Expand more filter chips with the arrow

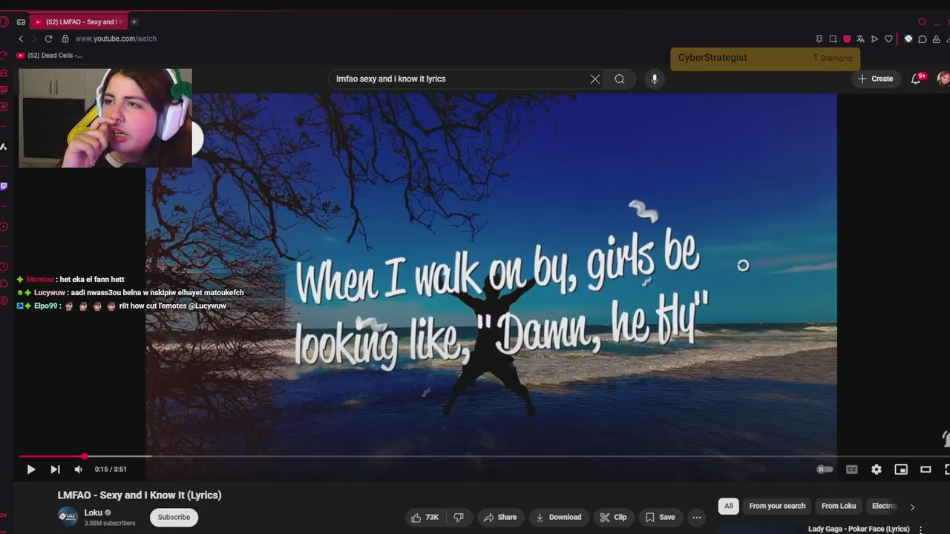(912, 507)
